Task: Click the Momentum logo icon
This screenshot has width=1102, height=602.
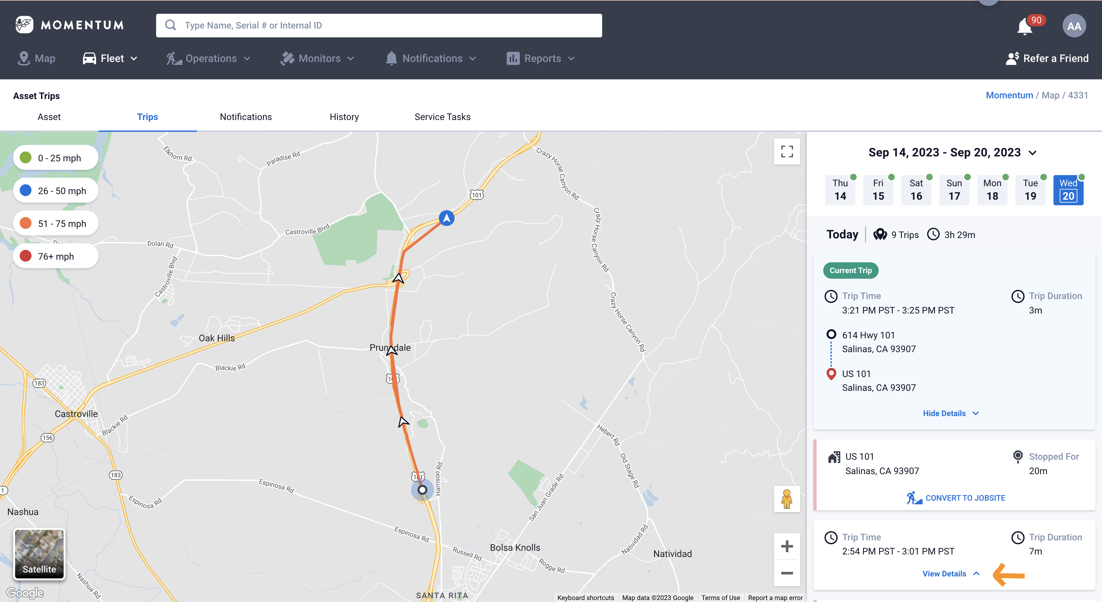Action: point(24,25)
